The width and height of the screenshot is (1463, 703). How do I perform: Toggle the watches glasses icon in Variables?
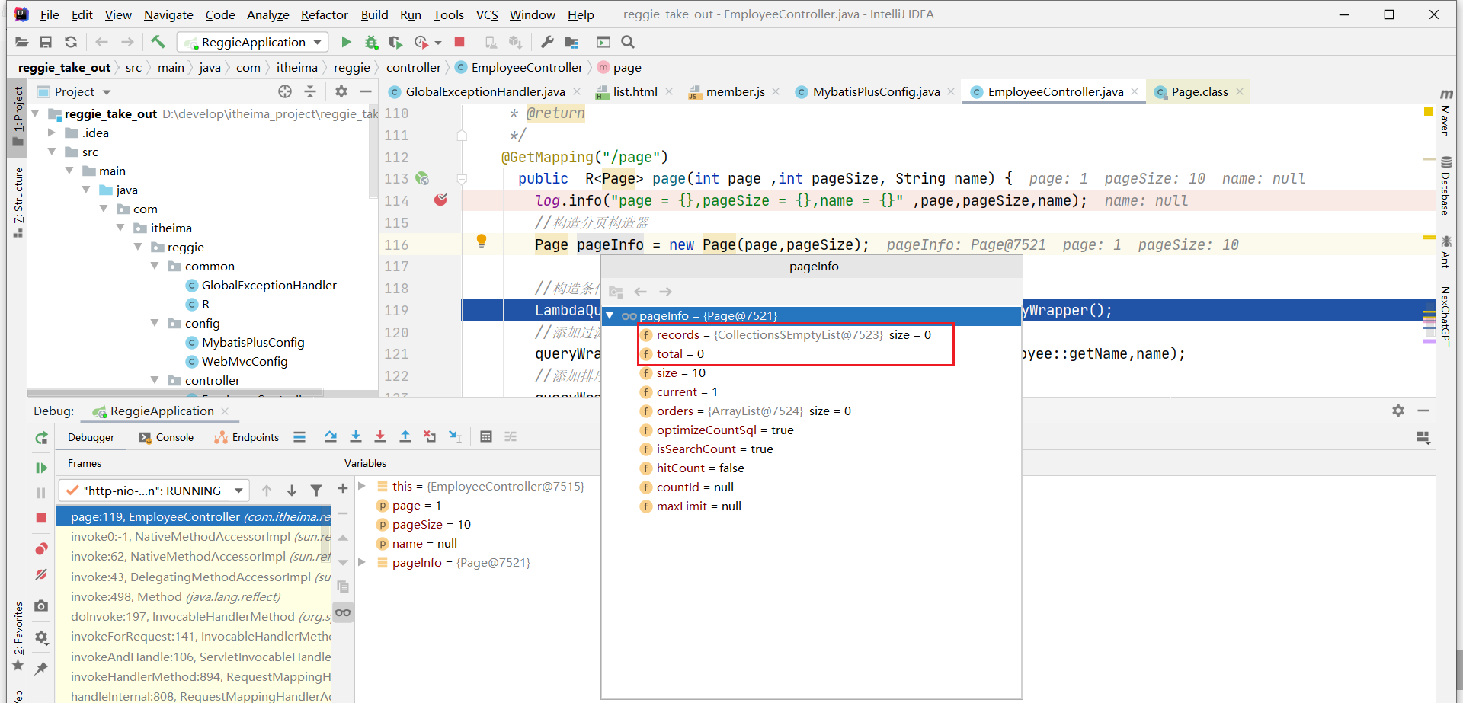tap(343, 612)
